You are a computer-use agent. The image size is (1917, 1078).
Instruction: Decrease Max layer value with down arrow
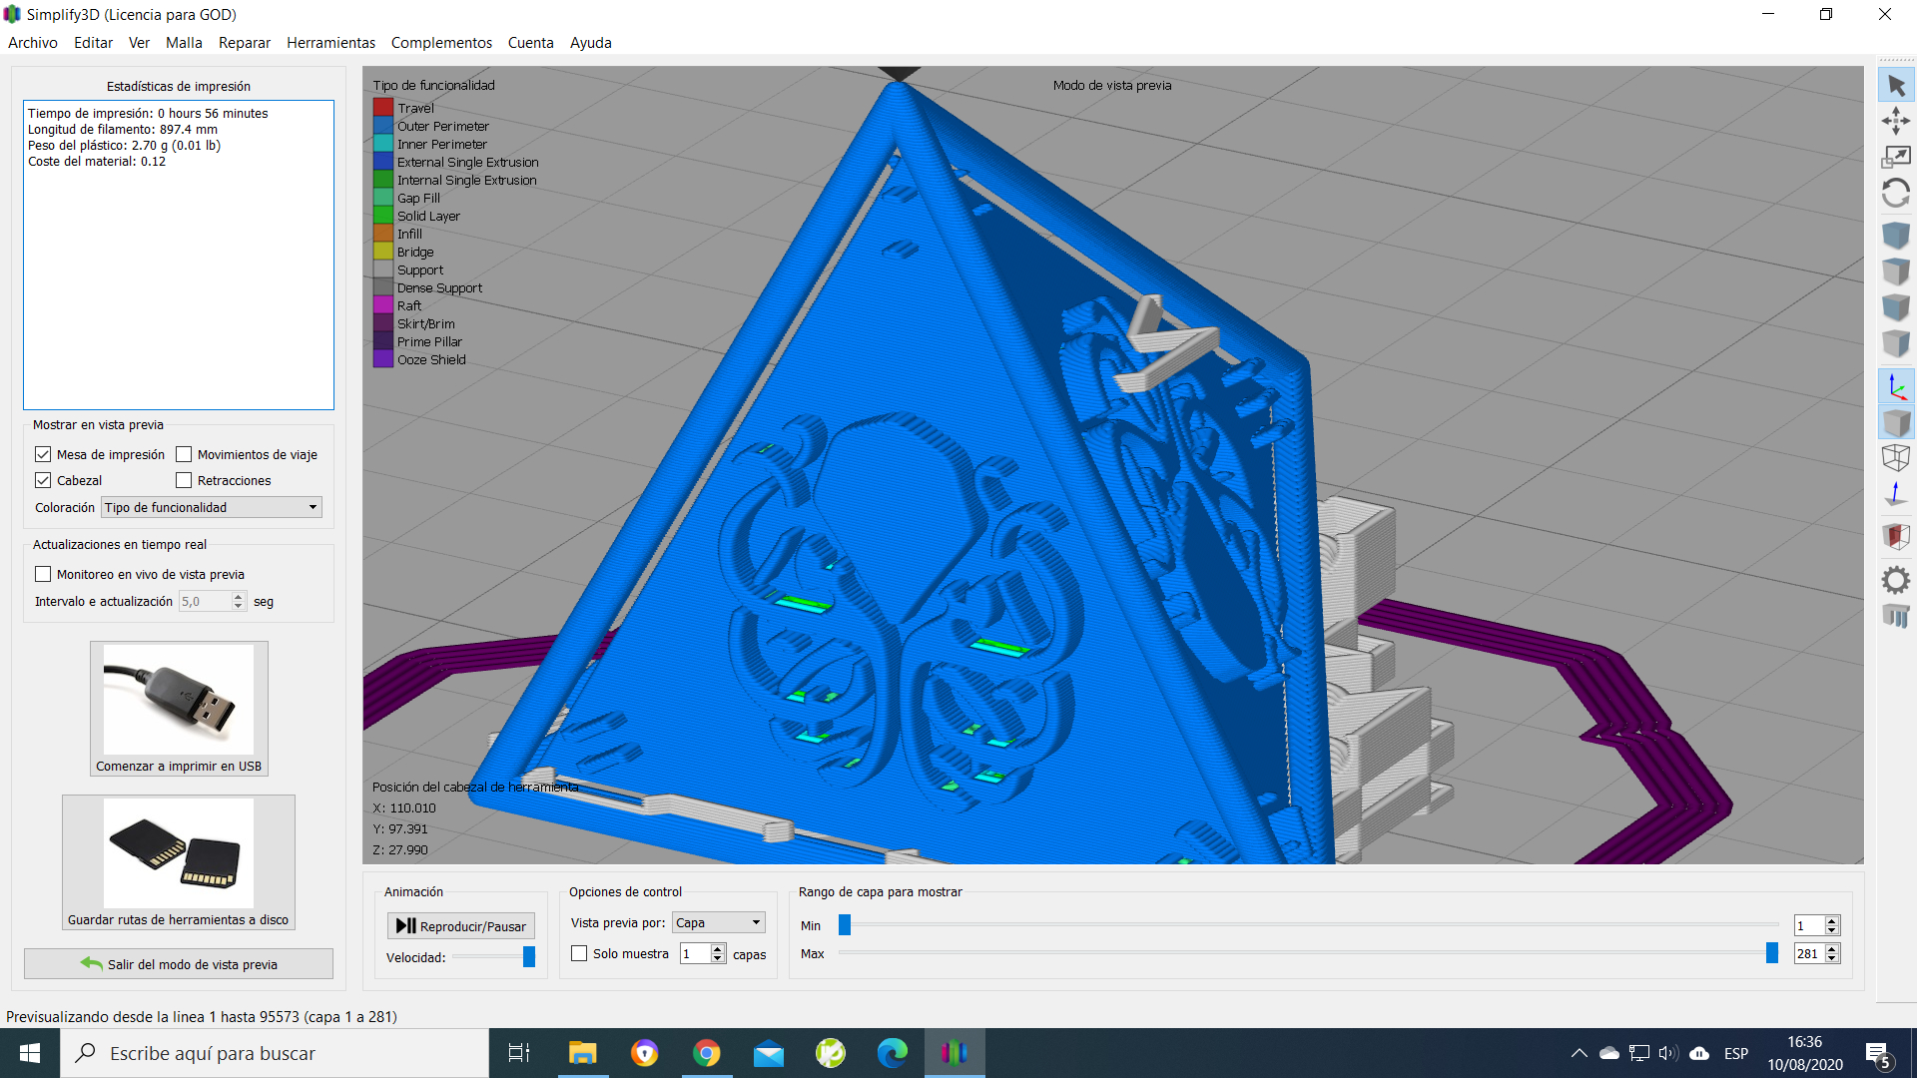(1832, 958)
